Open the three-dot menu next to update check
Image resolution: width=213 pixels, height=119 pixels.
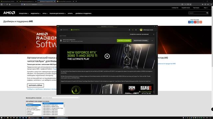click(154, 34)
